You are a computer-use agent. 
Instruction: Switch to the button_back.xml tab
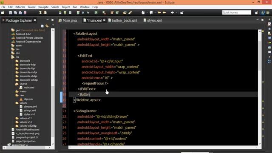tap(123, 20)
